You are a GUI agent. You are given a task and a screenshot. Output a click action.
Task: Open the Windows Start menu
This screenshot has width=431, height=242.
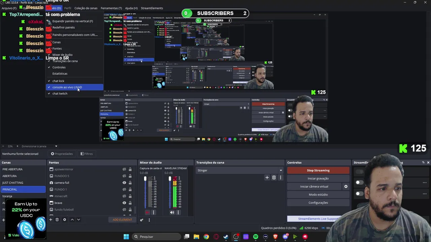coord(126,237)
